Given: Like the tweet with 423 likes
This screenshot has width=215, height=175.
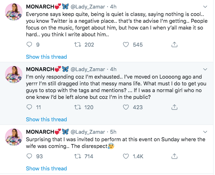Looking at the screenshot, I should pyautogui.click(x=126, y=107).
